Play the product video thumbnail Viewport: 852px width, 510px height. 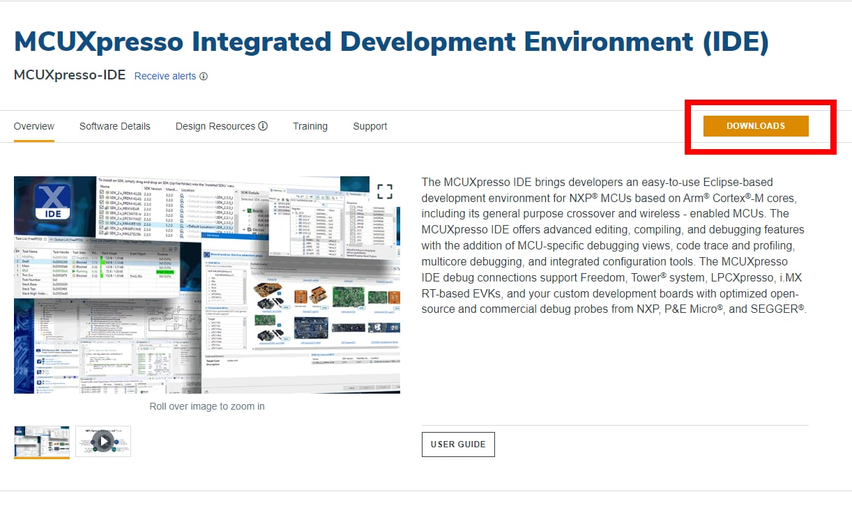[x=103, y=441]
